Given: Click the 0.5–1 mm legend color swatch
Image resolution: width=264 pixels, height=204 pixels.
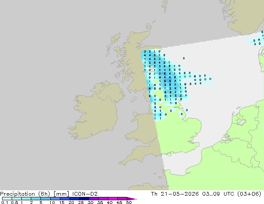Looking at the screenshot, I should tap(17, 199).
